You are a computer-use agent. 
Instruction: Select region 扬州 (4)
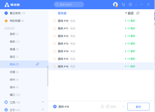pyautogui.click(x=14, y=87)
